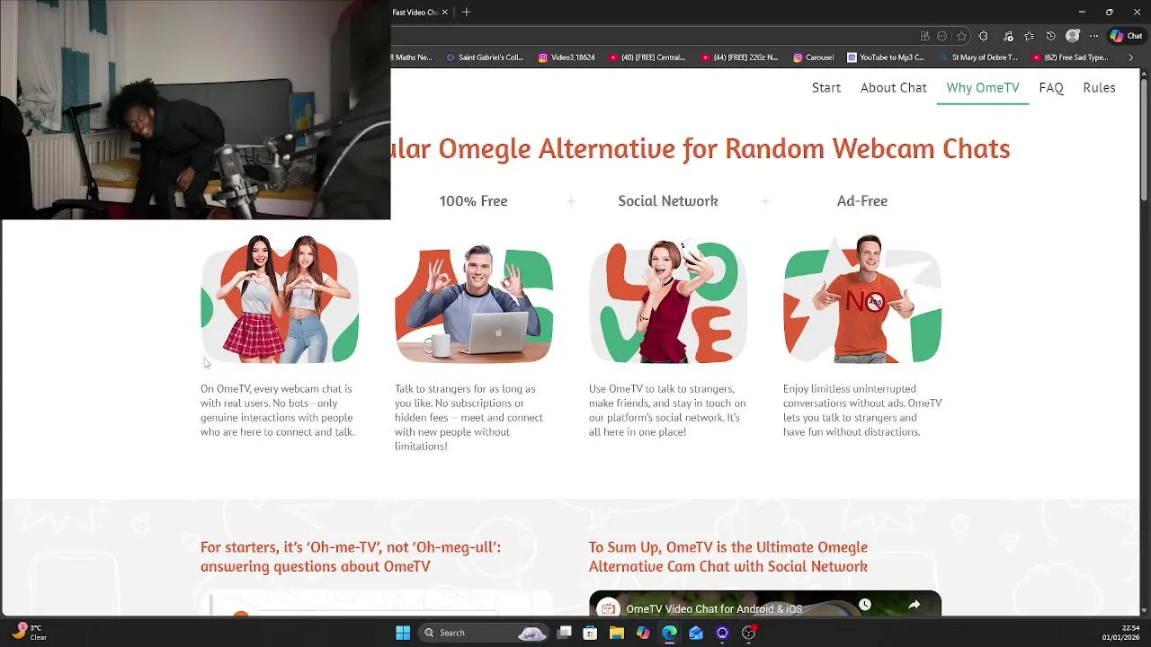Go to the Start nav item
This screenshot has width=1151, height=647.
pos(826,87)
